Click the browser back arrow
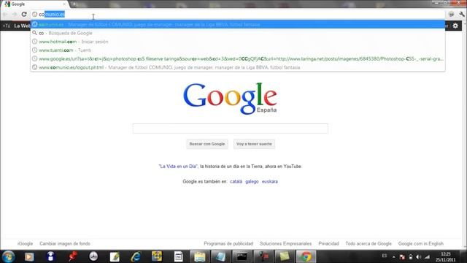Viewport: 467px width, 263px height. click(x=5, y=15)
